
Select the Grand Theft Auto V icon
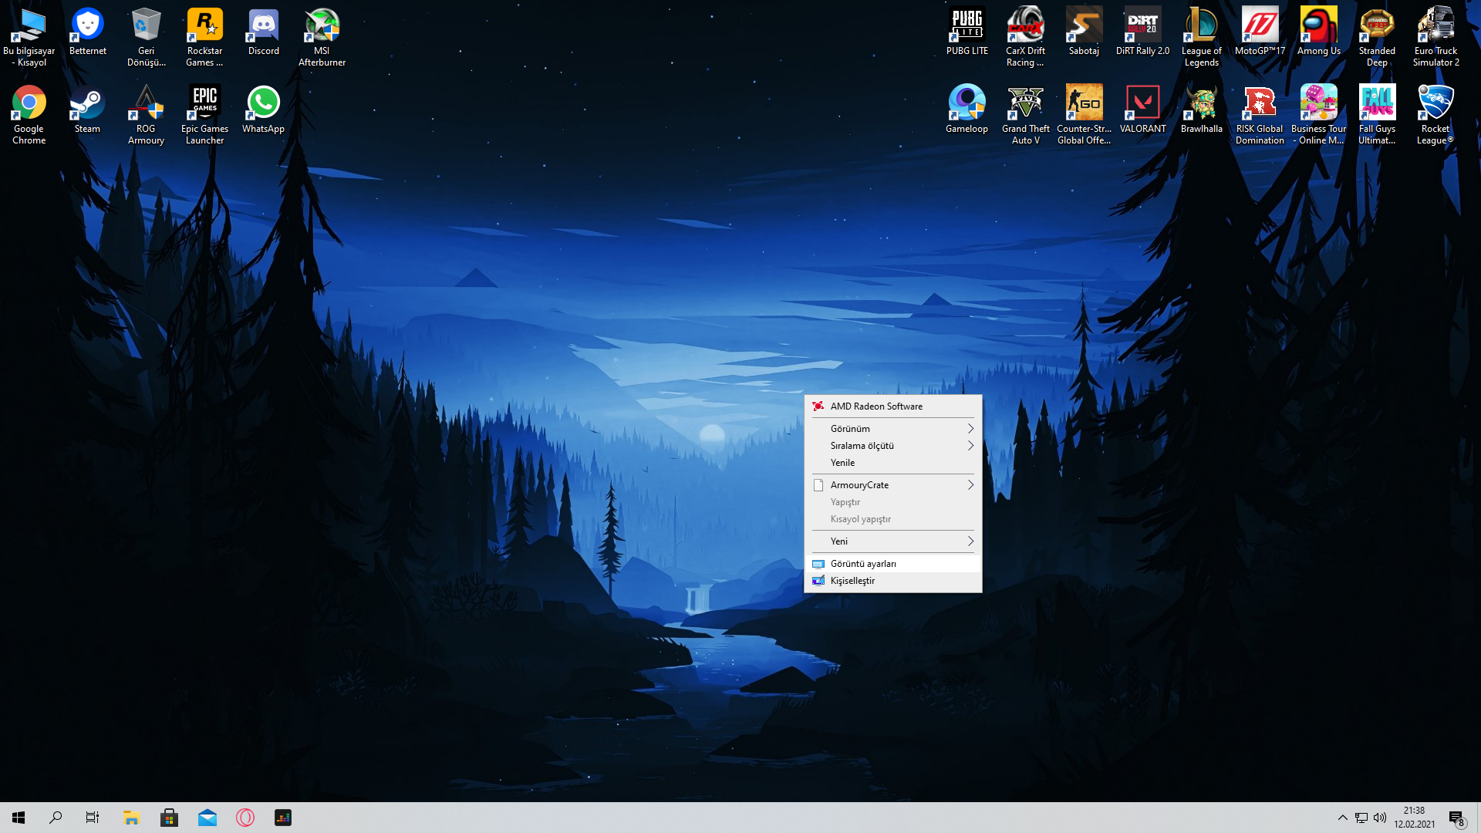pyautogui.click(x=1026, y=115)
